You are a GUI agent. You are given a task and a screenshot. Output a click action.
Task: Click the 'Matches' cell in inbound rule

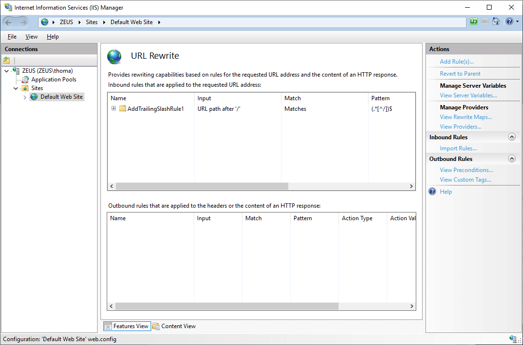point(295,109)
